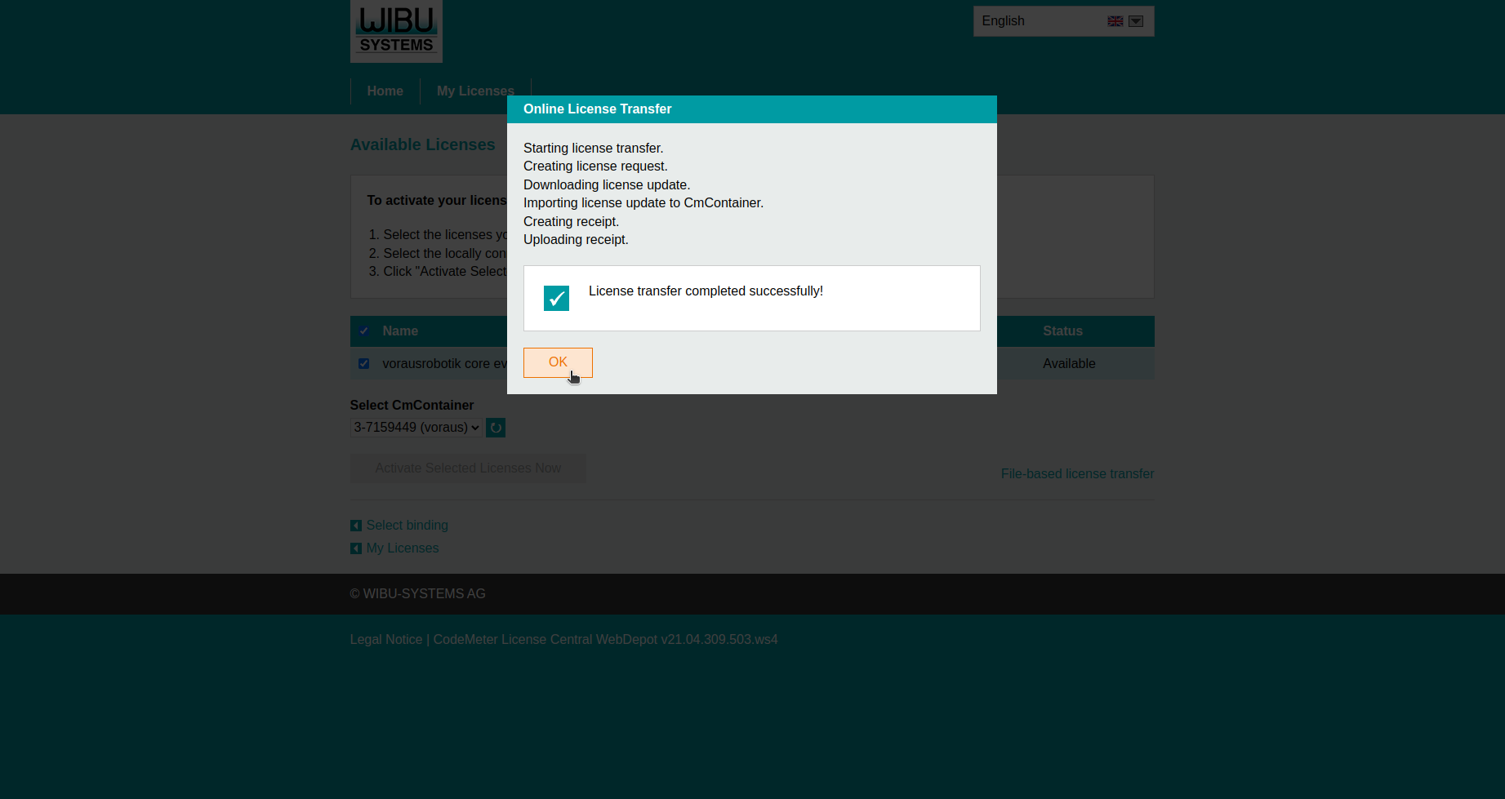Click the British flag icon beside English
The image size is (1505, 799).
(1115, 20)
